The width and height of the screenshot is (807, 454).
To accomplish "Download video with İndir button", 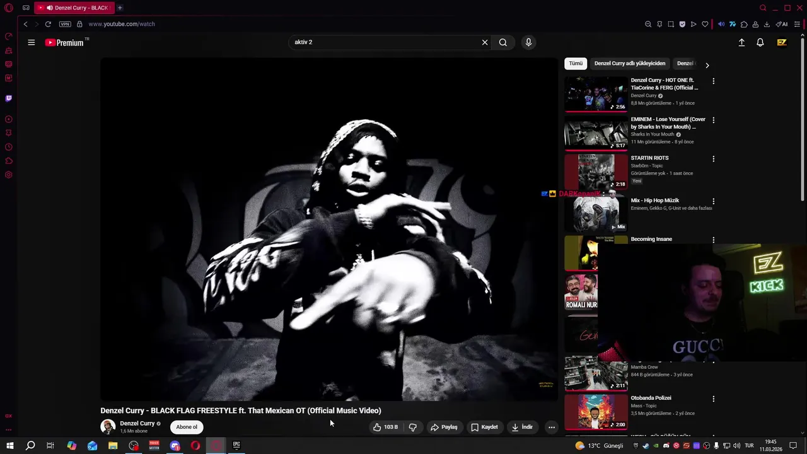I will (x=522, y=427).
